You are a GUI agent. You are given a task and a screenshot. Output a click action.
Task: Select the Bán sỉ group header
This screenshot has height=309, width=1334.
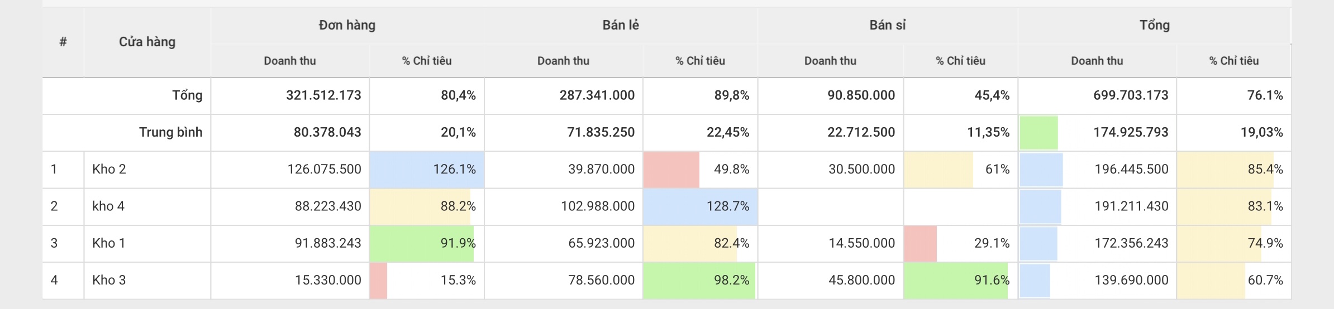coord(887,25)
